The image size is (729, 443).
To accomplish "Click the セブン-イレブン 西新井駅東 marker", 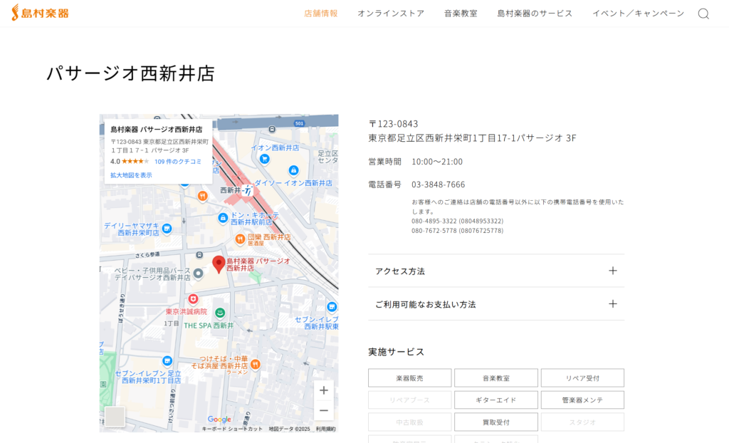I will coord(332,307).
